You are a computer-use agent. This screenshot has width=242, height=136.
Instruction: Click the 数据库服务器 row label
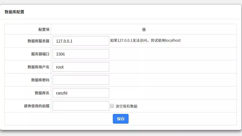point(38,41)
